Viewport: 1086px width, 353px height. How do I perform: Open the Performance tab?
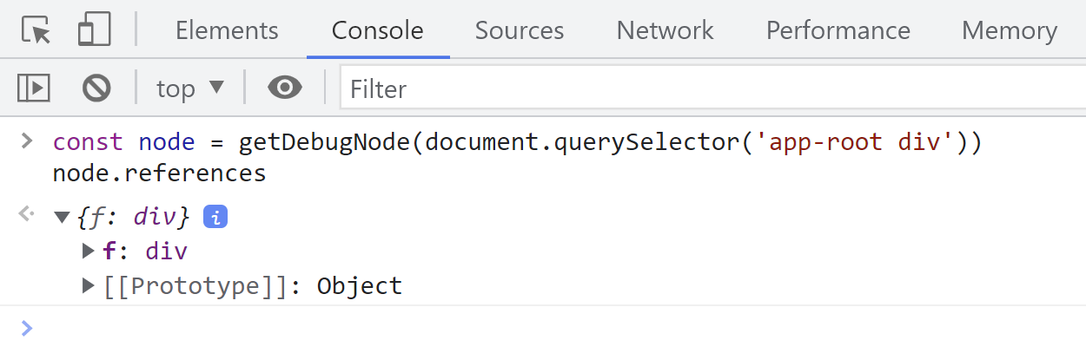coord(838,30)
